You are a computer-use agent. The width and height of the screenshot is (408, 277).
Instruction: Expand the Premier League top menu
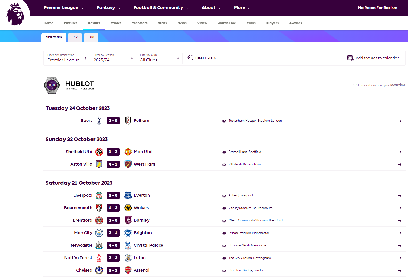(x=63, y=8)
